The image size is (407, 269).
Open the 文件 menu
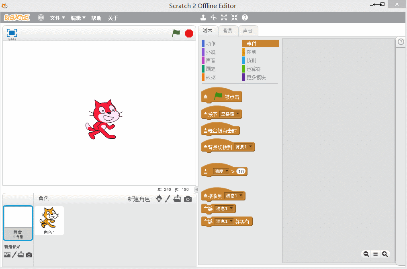pyautogui.click(x=57, y=18)
